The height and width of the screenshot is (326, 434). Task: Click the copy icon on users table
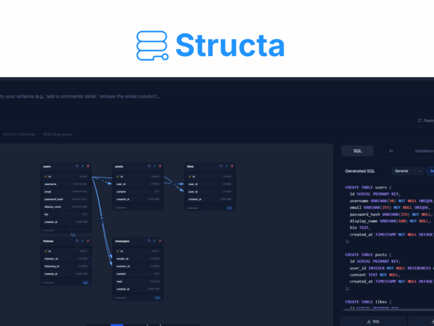[x=77, y=167]
